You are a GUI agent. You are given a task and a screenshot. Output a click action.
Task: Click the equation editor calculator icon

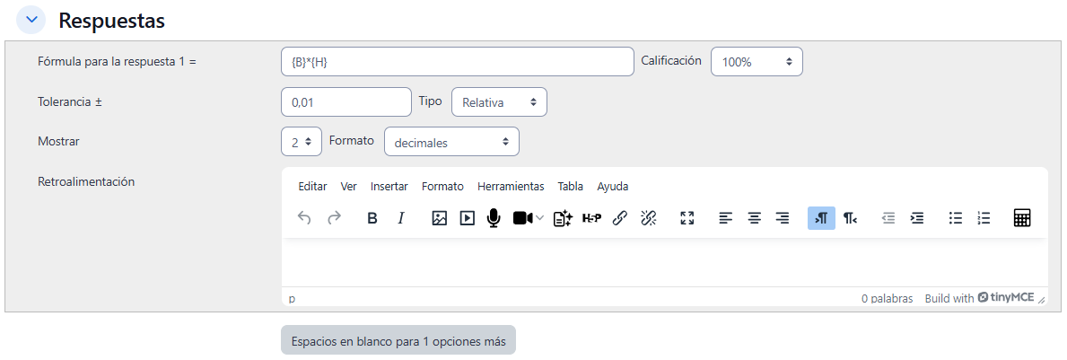(x=1021, y=218)
